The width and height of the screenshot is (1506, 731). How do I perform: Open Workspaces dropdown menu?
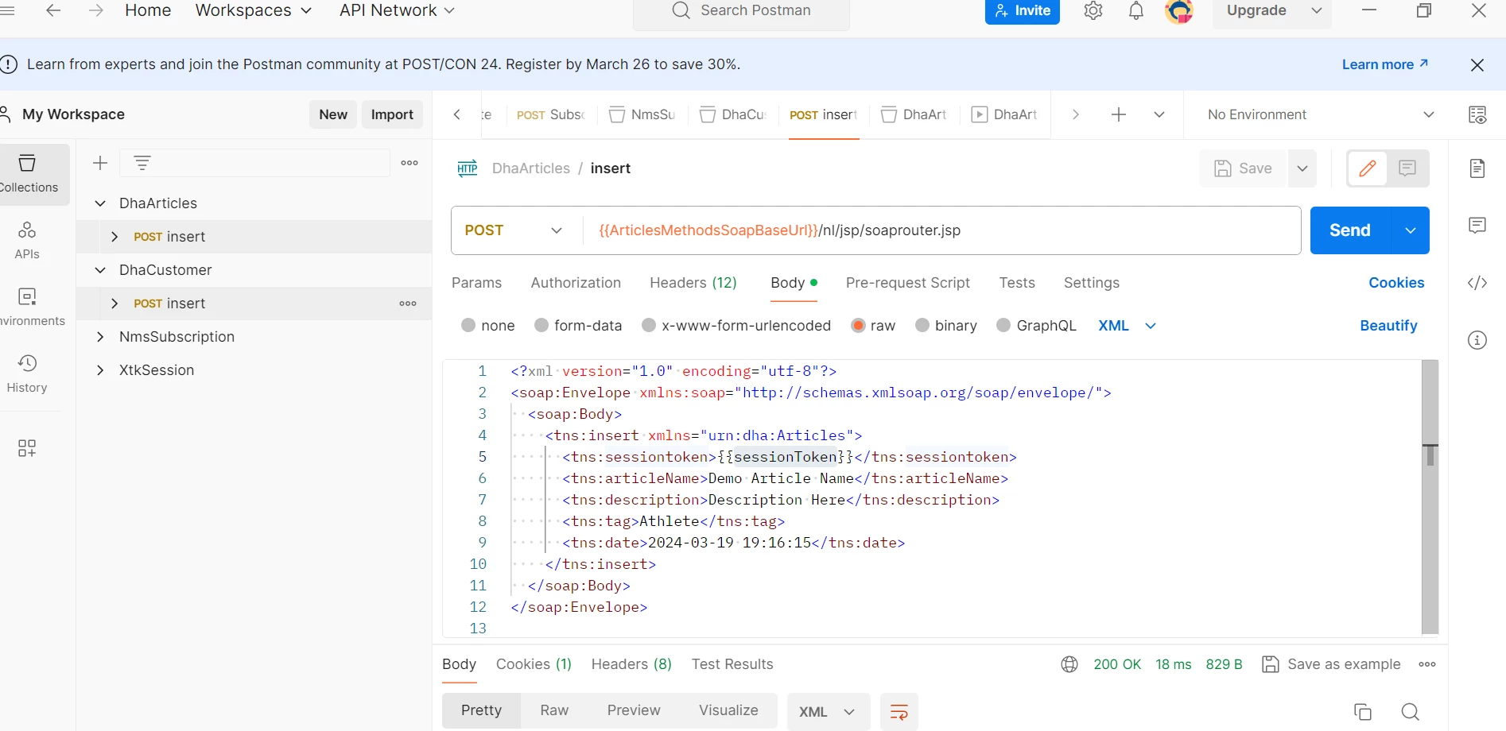coord(254,10)
